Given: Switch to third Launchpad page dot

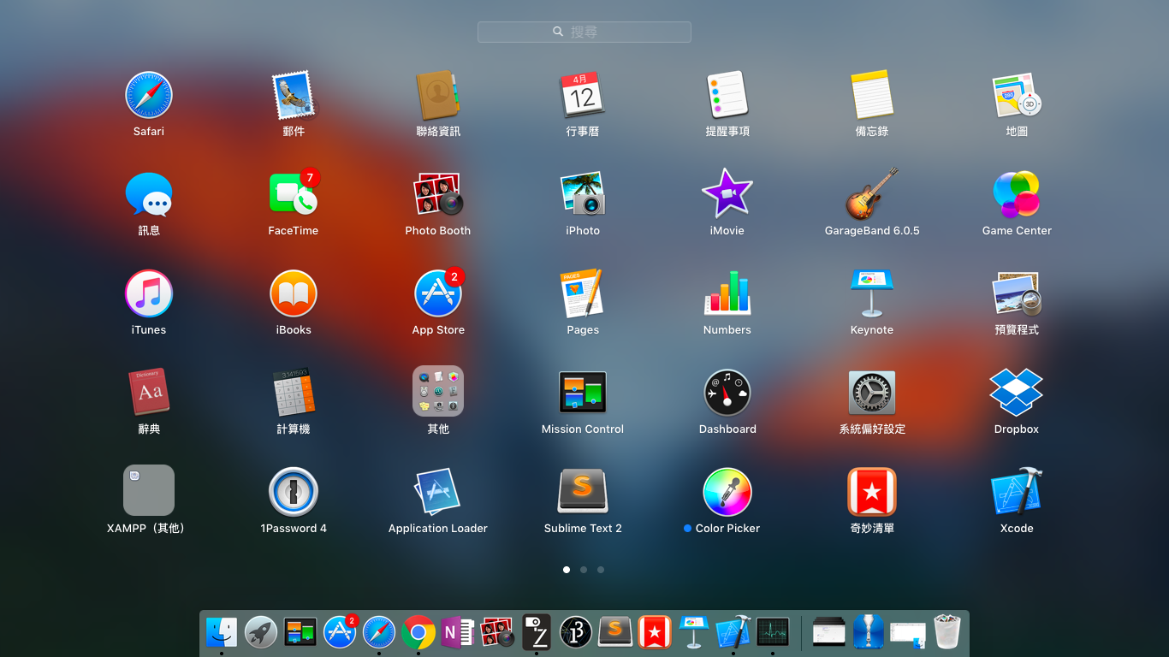Looking at the screenshot, I should click(x=601, y=570).
